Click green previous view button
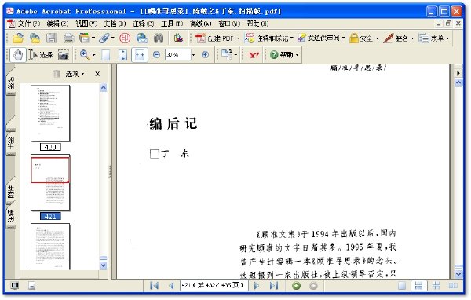Screen dimensions: 471x300 [297, 286]
